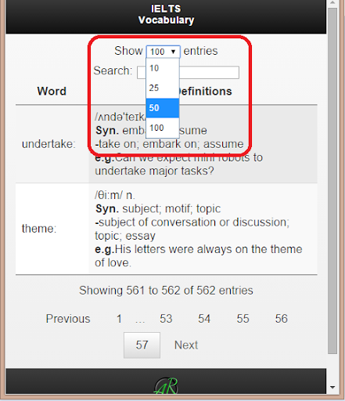Open page 54 of results
This screenshot has height=401, width=345.
coord(204,319)
